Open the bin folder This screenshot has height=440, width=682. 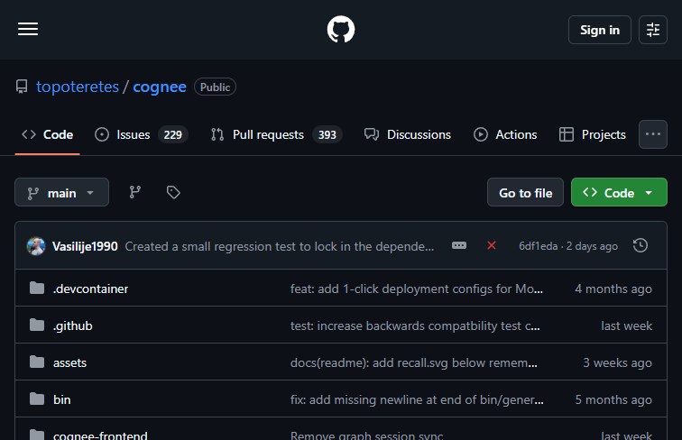pos(61,399)
